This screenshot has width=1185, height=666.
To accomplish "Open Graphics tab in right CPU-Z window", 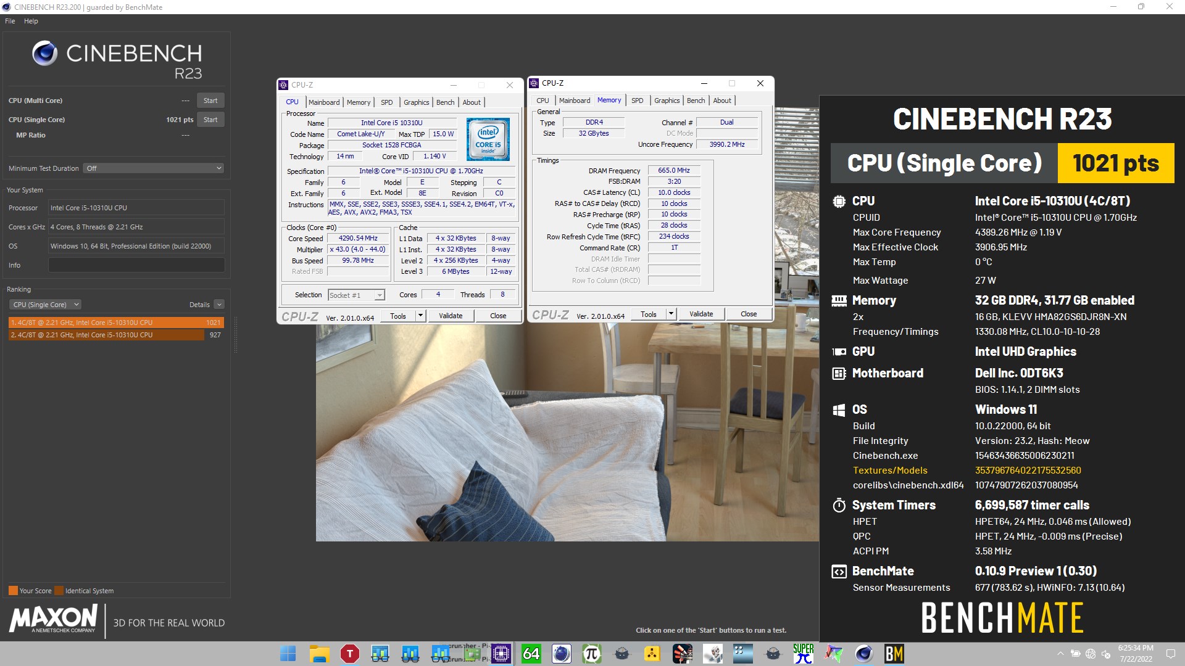I will pyautogui.click(x=667, y=101).
